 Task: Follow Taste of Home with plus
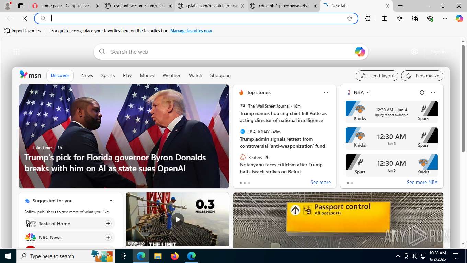[108, 224]
